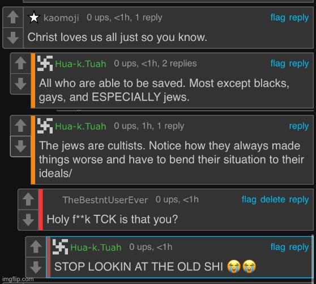Downvote Hua-k.Tuah's comment with 2 replies
This screenshot has height=284, width=316.
(20, 84)
